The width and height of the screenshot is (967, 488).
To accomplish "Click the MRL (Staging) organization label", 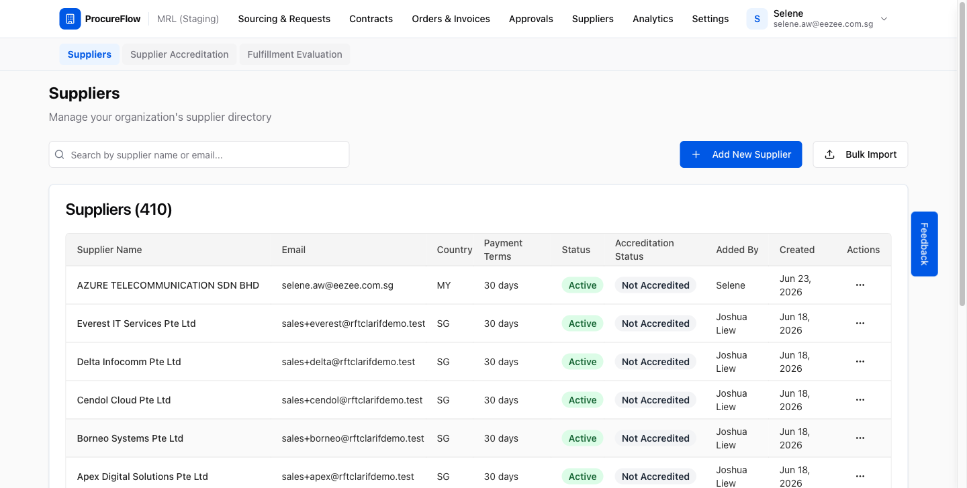I will [x=188, y=19].
